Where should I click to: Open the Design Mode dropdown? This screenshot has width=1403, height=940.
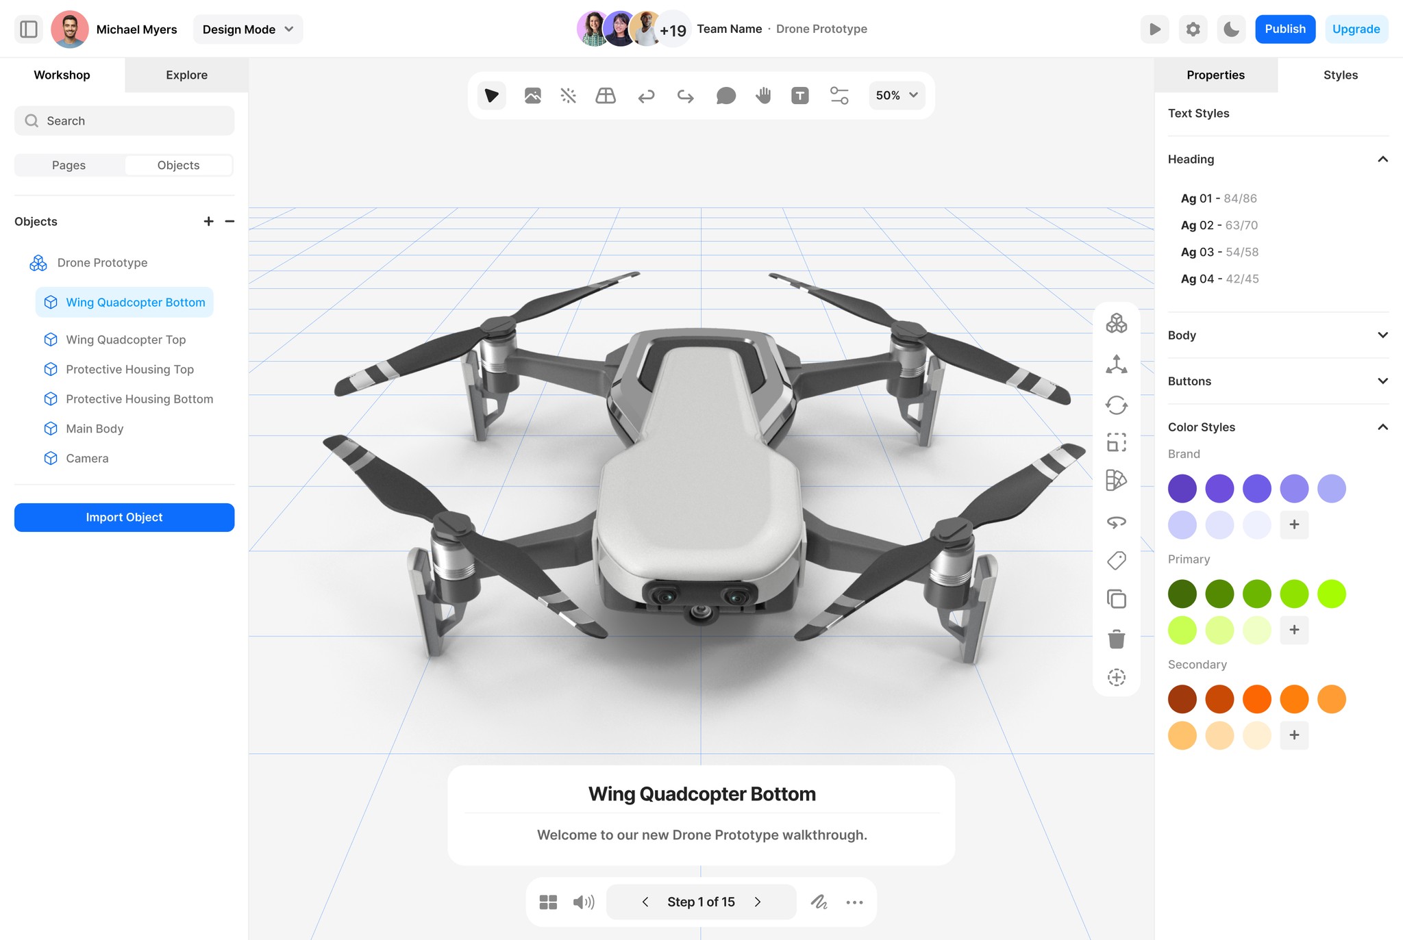click(247, 29)
